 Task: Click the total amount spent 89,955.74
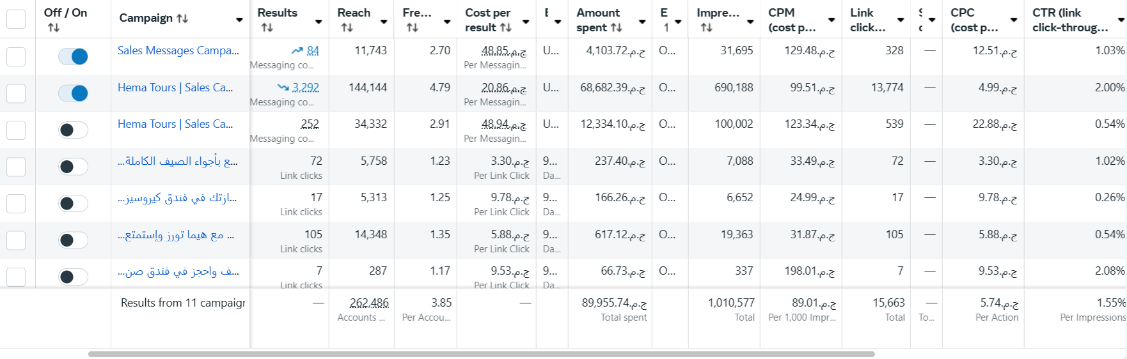[x=614, y=303]
